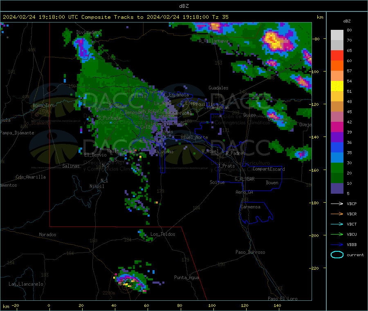Select the Nihuil location label
Viewport: 368px width, 311px height.
tap(96, 186)
